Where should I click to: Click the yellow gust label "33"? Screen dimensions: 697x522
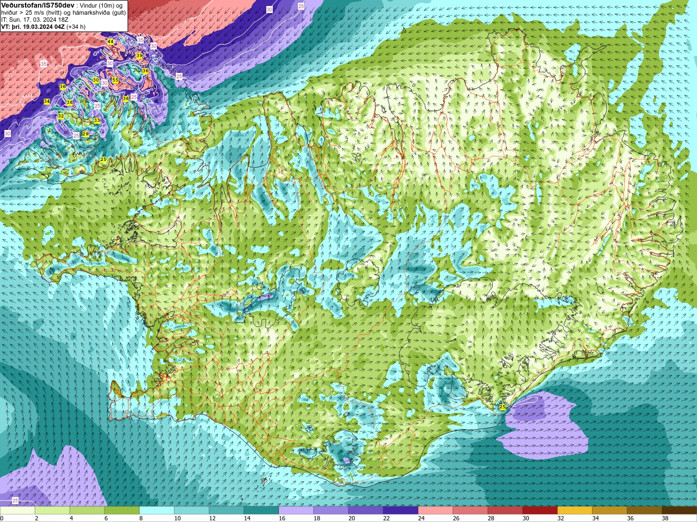coord(96,120)
